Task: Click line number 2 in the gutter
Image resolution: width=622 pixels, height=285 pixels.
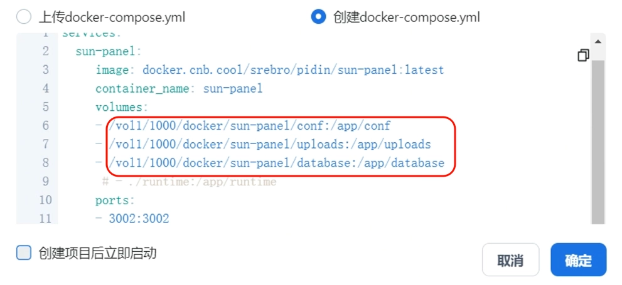Action: tap(45, 51)
